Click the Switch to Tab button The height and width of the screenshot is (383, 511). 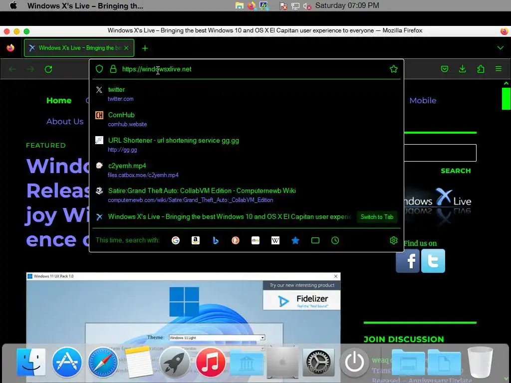[x=377, y=217]
